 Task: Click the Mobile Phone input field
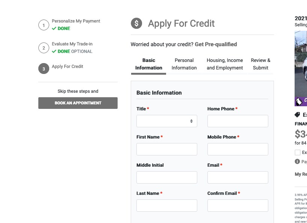tap(238, 149)
